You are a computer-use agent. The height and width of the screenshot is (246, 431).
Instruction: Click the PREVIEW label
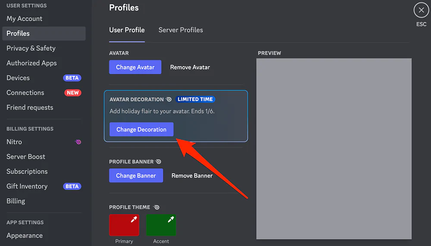click(269, 53)
